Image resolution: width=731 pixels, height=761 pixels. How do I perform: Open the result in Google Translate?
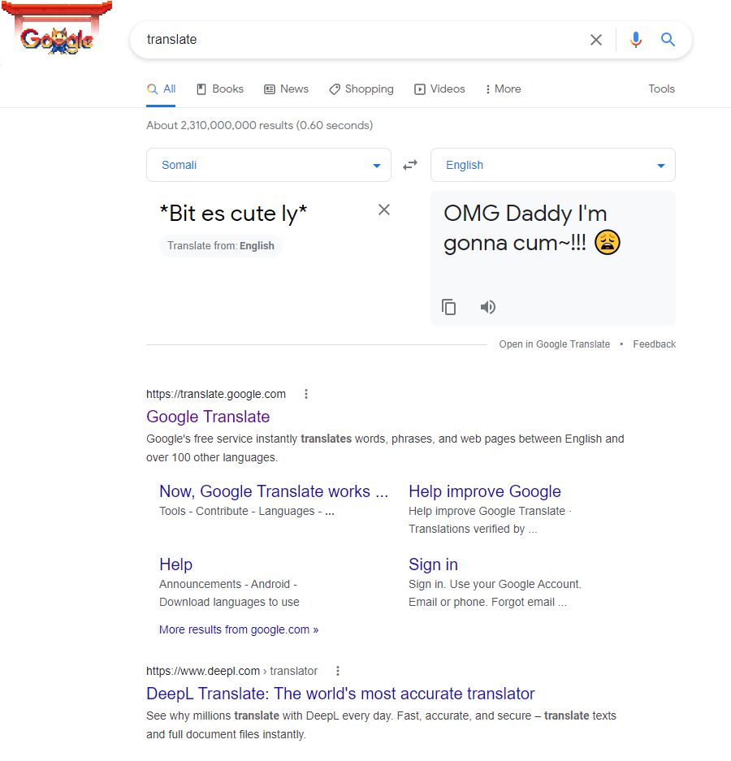point(555,344)
